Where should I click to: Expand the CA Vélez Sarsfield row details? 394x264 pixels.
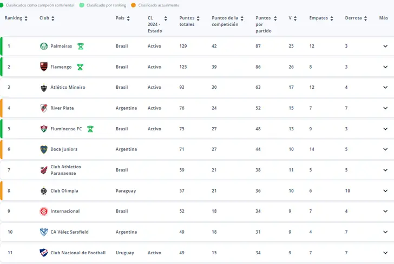(385, 232)
